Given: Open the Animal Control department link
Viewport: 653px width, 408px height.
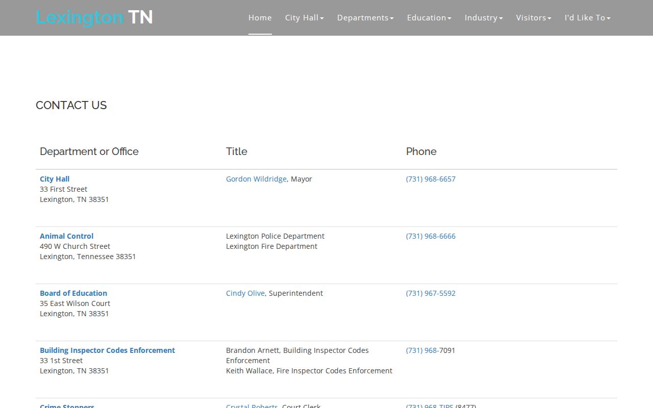Looking at the screenshot, I should [x=67, y=236].
